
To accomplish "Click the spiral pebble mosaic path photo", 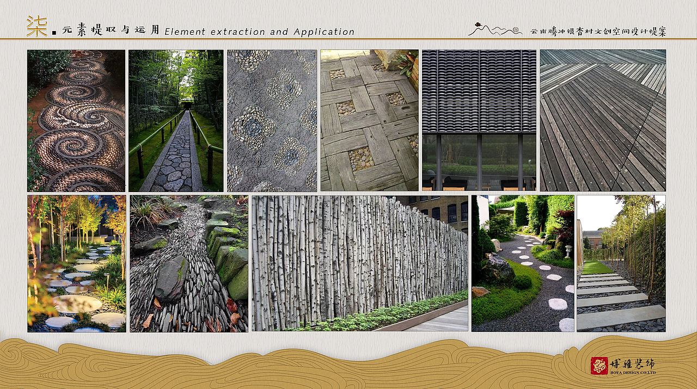I will (76, 120).
